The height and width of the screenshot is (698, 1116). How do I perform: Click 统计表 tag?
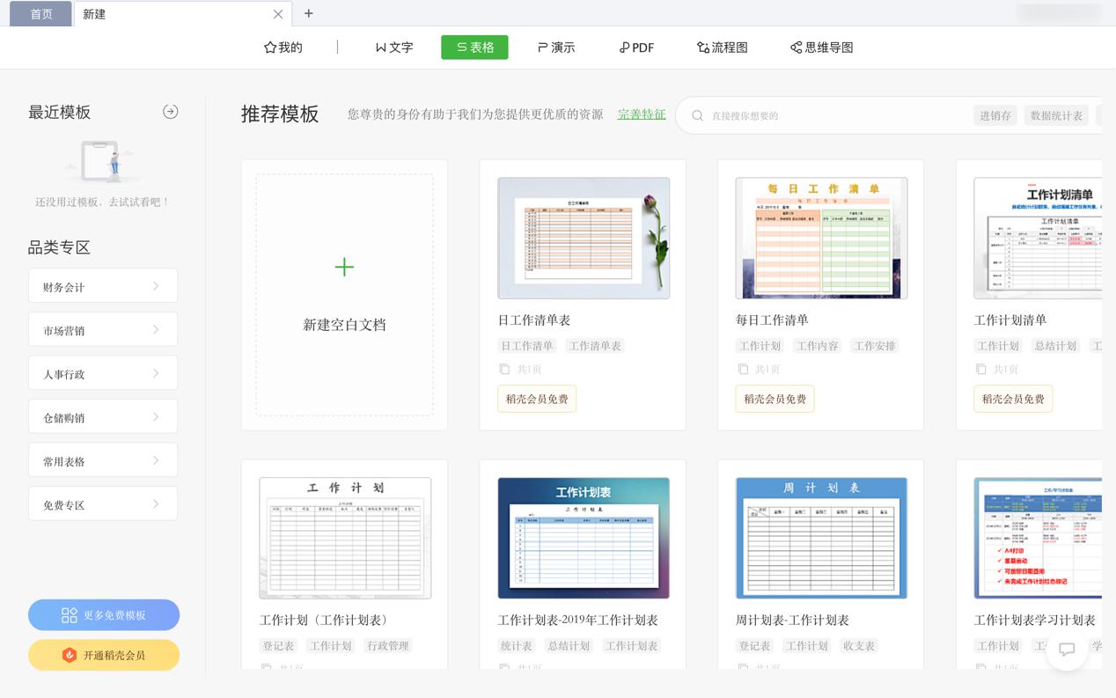point(517,646)
